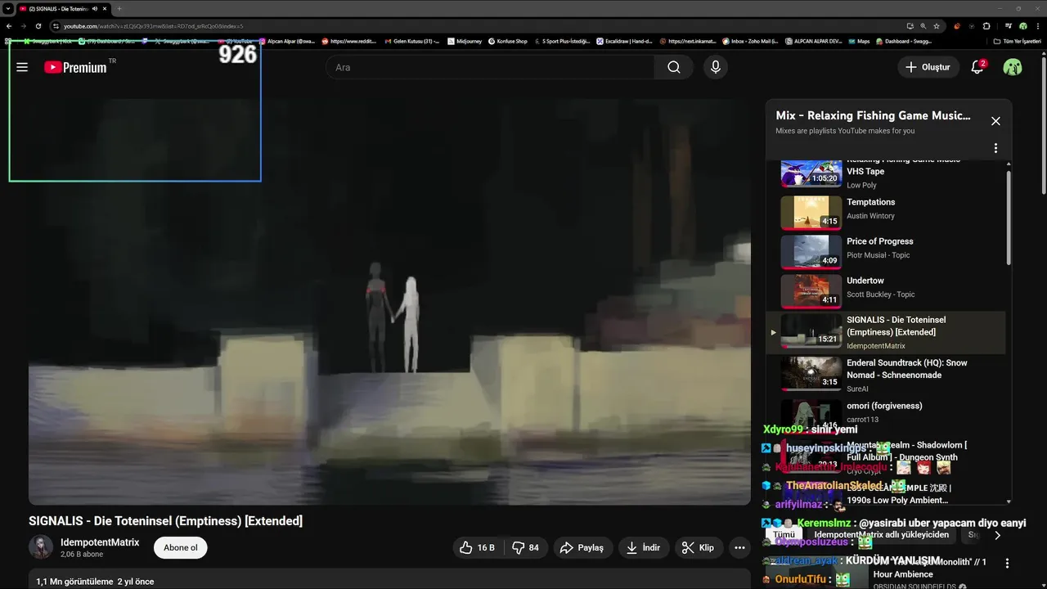Open IdempotentMatrix channel avatar under video
The width and height of the screenshot is (1047, 589).
pyautogui.click(x=41, y=547)
